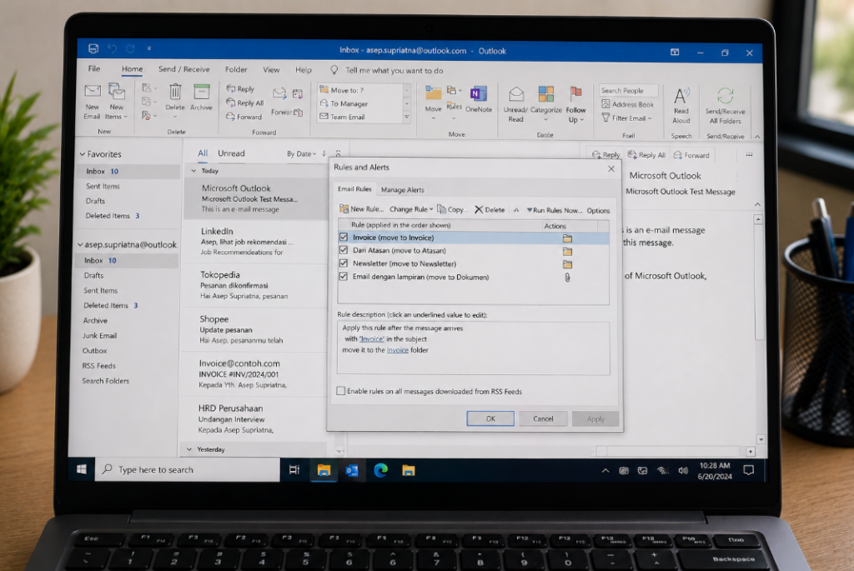Screen dimensions: 854x571
Task: Collapse the ribbon with the caret
Action: 757,137
